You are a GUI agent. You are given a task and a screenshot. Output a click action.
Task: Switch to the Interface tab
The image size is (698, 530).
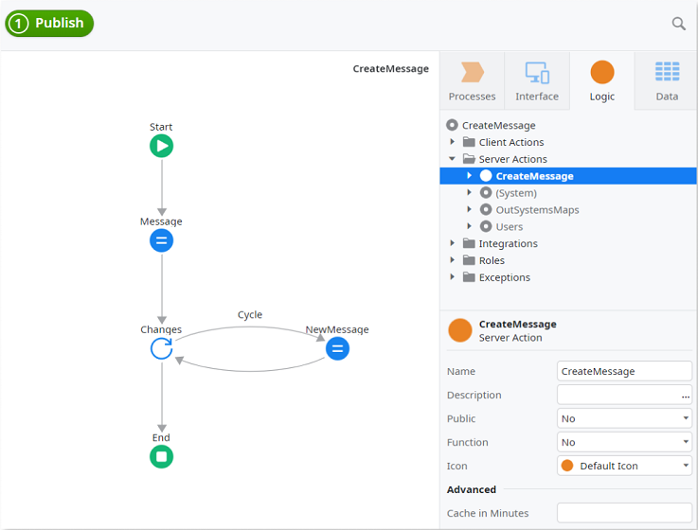[x=537, y=81]
